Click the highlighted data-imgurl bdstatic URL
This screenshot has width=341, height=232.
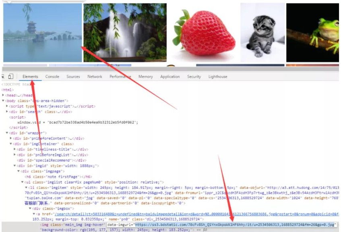235,225
